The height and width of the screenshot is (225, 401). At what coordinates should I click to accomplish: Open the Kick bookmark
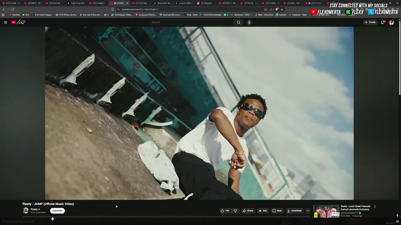coord(26,15)
